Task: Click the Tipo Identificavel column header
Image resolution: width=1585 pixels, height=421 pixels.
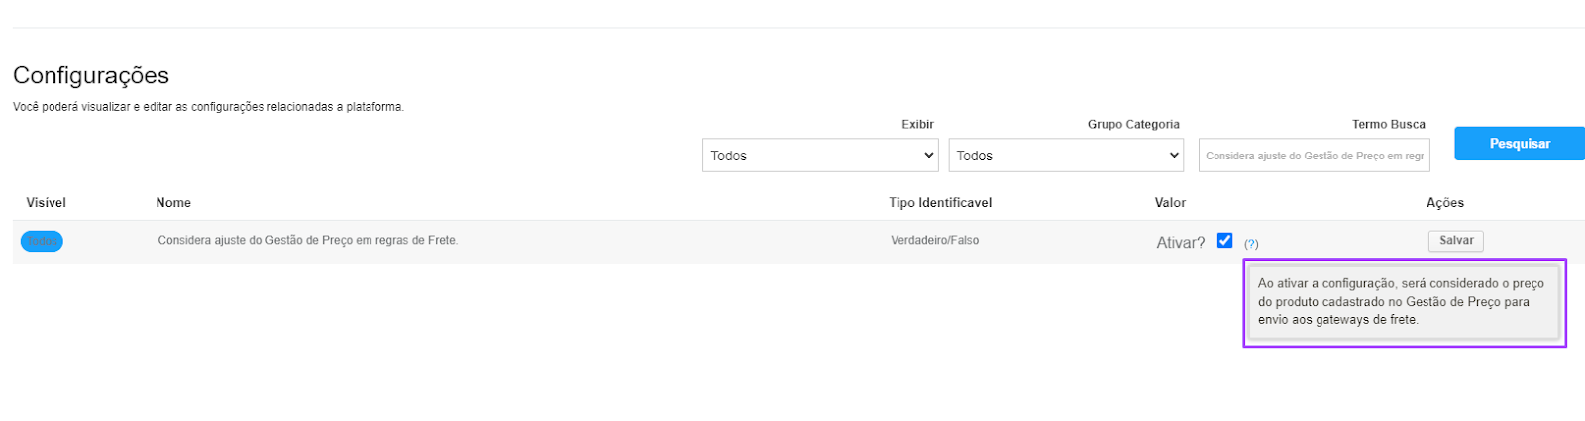Action: click(x=940, y=203)
